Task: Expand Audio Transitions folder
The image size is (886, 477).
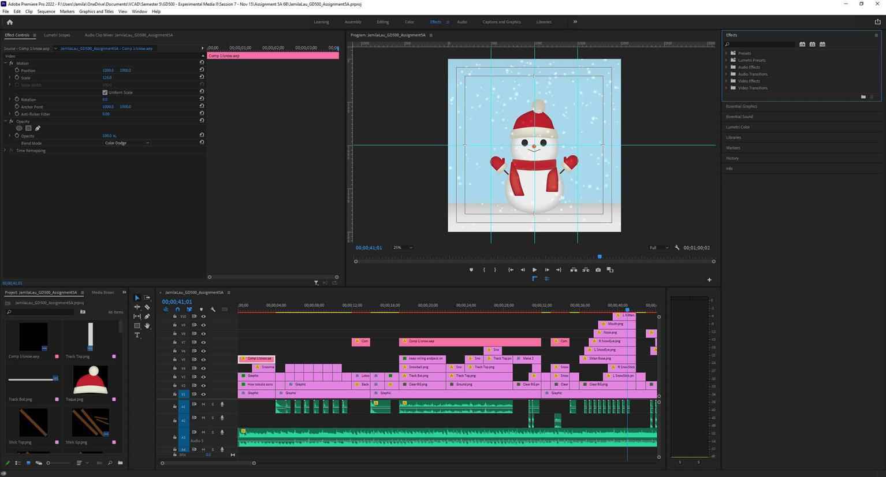Action: pos(727,74)
